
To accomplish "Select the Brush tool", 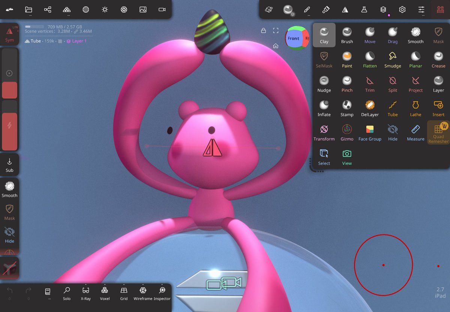I will 347,35.
